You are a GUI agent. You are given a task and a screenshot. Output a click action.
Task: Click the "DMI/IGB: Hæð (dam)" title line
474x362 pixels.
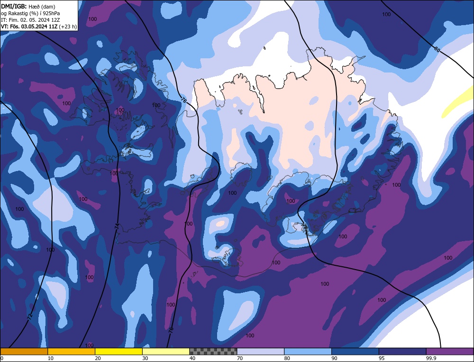28,6
